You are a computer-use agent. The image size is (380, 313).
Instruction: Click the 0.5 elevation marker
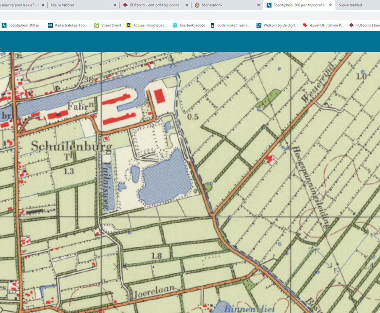point(193,117)
